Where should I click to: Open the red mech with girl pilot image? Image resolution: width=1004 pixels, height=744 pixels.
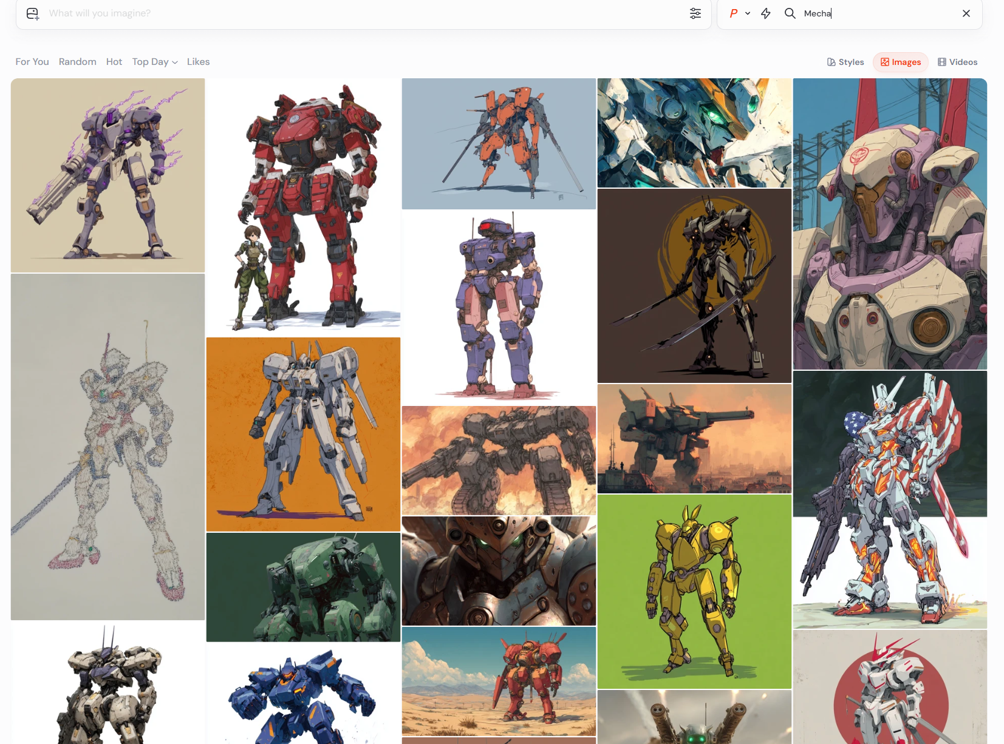point(304,207)
